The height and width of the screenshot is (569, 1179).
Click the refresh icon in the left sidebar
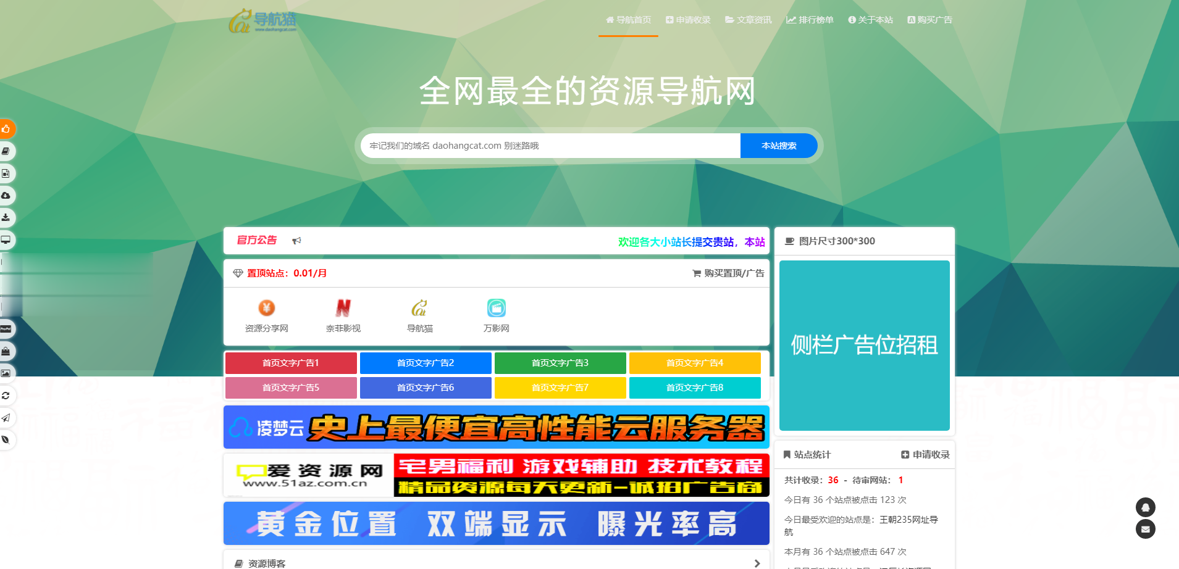pos(7,396)
